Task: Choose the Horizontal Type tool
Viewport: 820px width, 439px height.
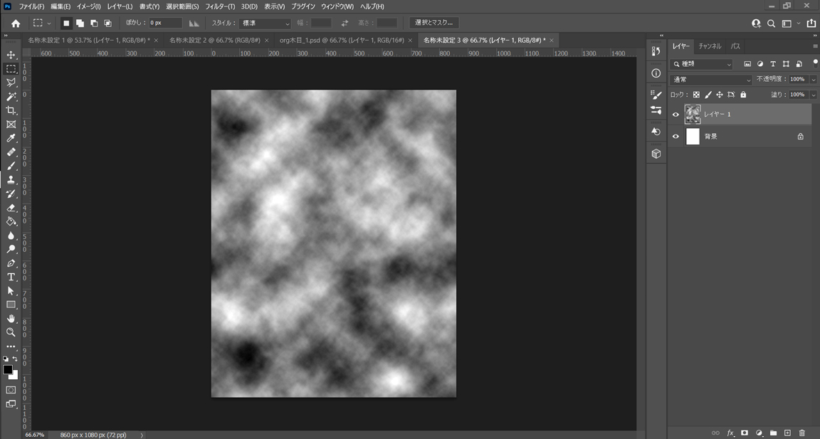Action: (x=11, y=277)
